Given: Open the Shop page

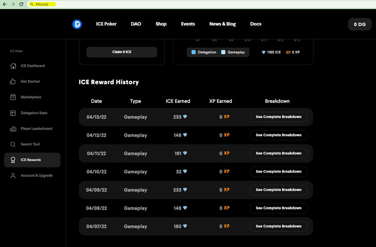Looking at the screenshot, I should pyautogui.click(x=161, y=24).
